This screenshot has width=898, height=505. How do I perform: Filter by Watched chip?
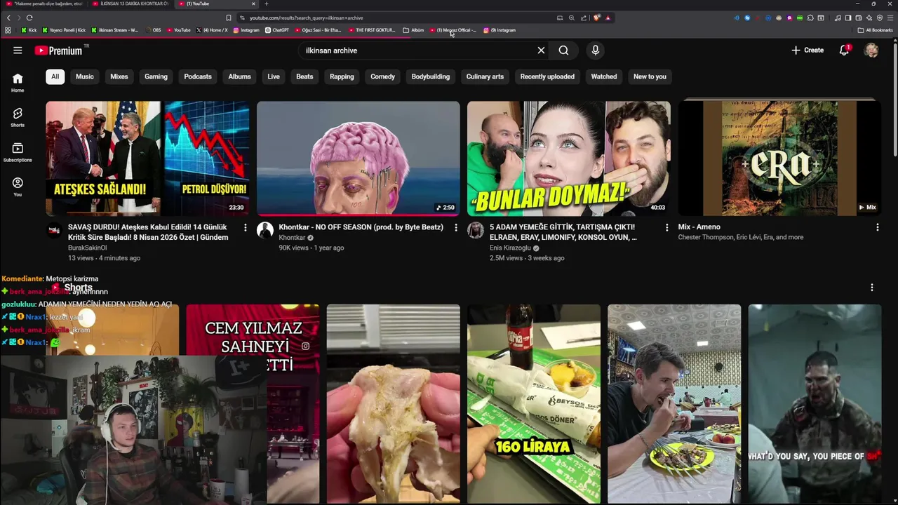[604, 76]
